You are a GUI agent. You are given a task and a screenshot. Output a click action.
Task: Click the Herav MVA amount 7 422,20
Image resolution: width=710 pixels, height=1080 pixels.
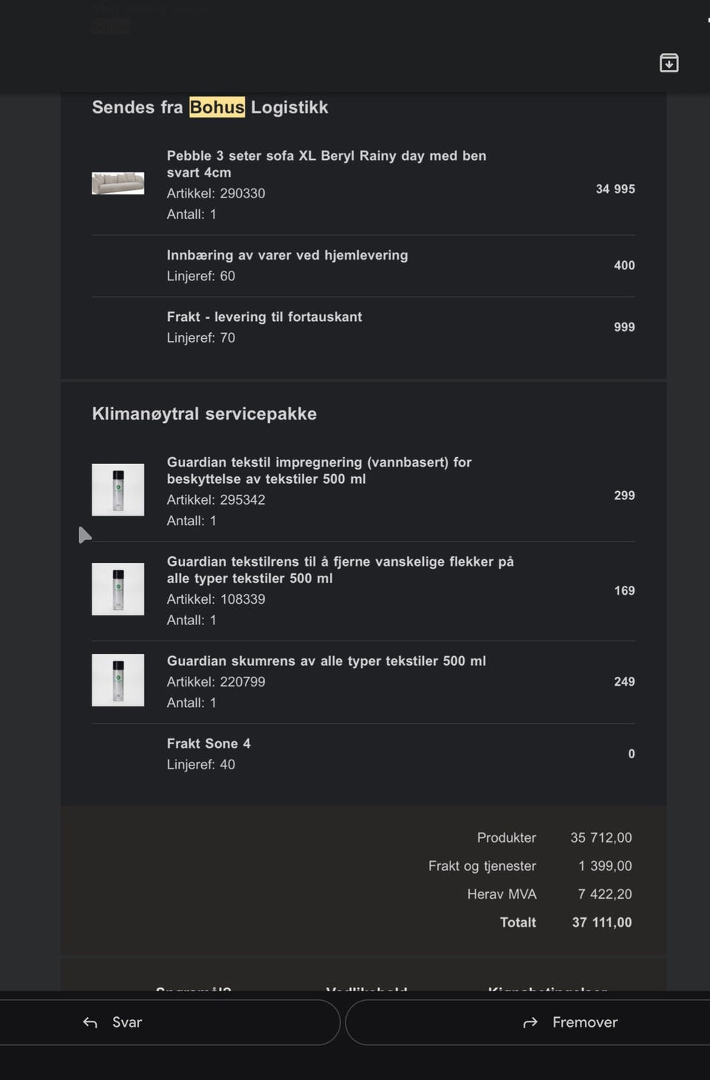click(x=604, y=894)
